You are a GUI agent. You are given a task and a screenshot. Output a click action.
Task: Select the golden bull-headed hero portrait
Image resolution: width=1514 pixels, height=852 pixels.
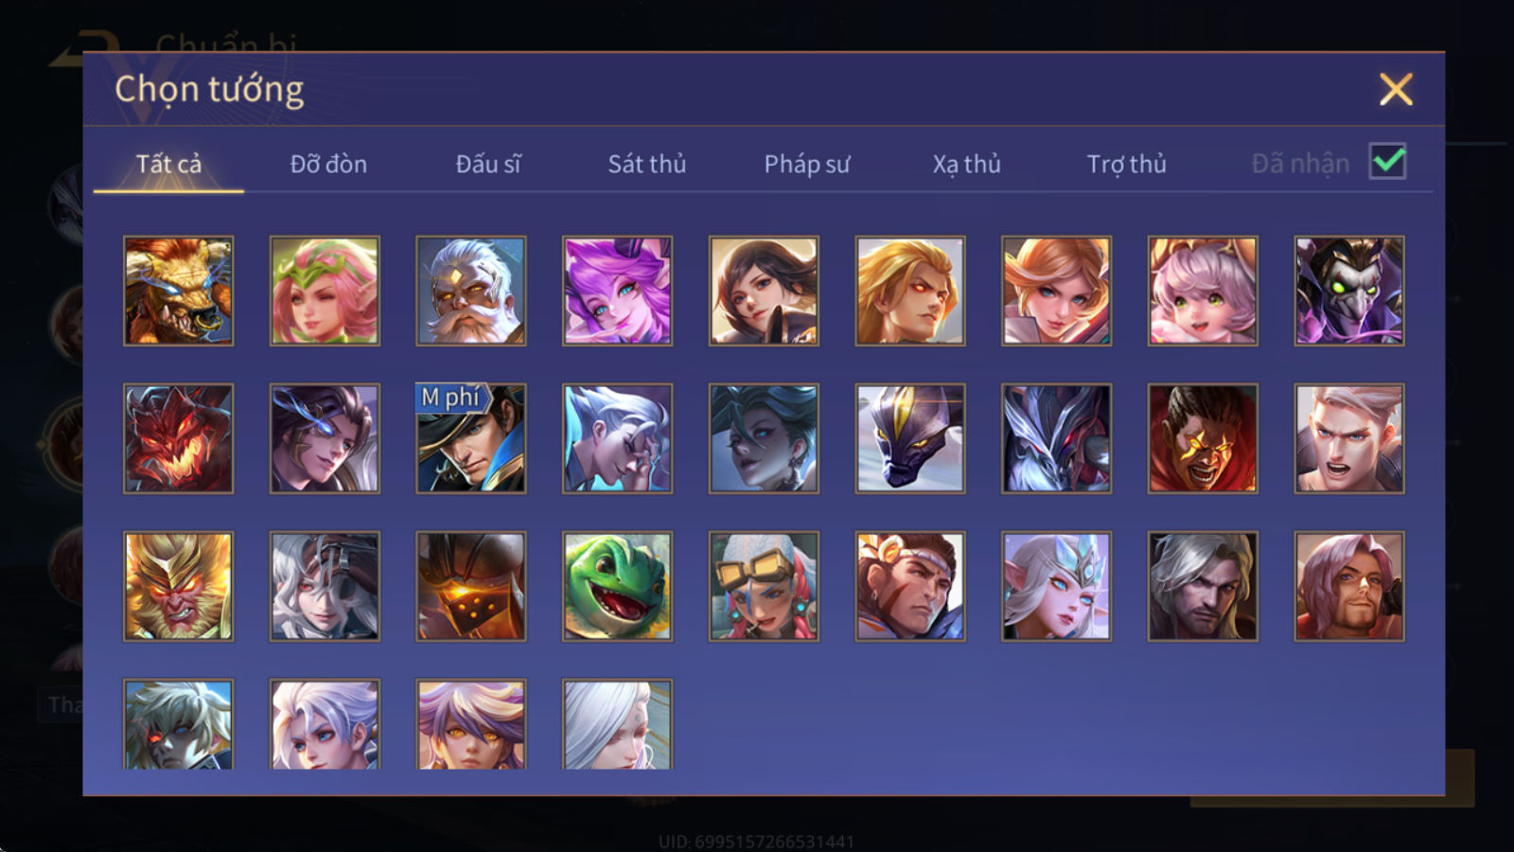178,291
